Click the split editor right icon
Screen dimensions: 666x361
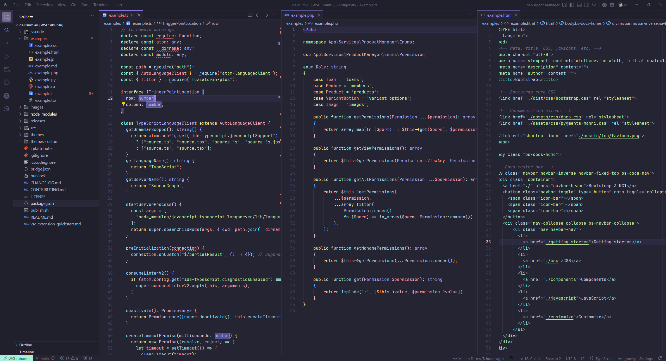click(x=250, y=15)
